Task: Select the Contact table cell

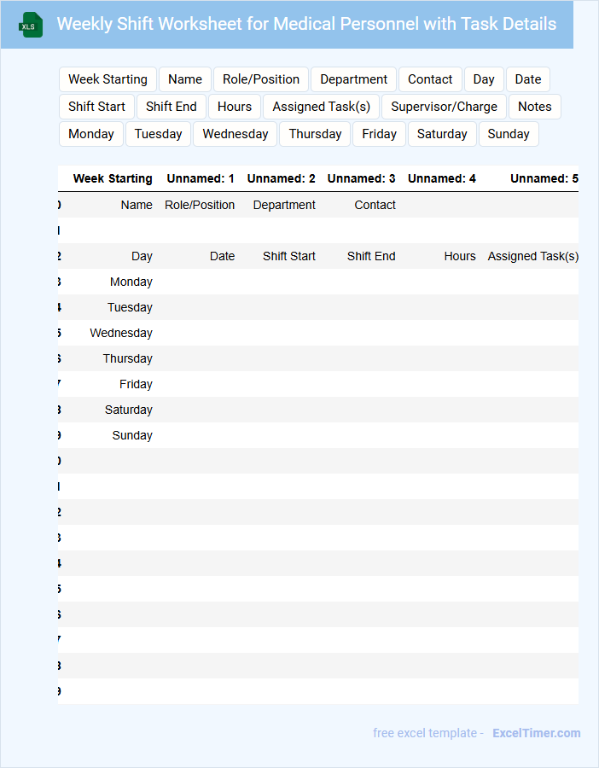Action: coord(375,205)
